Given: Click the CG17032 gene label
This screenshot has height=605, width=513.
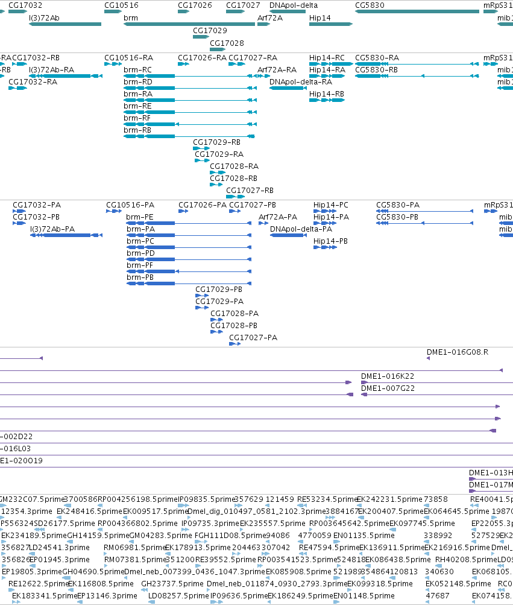Looking at the screenshot, I should 25,5.
